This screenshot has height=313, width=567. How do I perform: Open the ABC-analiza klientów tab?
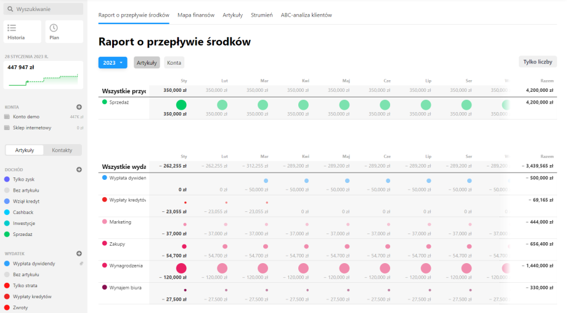[306, 15]
